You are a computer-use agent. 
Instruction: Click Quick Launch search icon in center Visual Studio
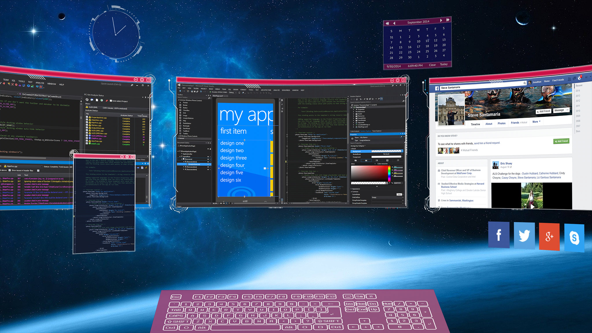[x=393, y=86]
